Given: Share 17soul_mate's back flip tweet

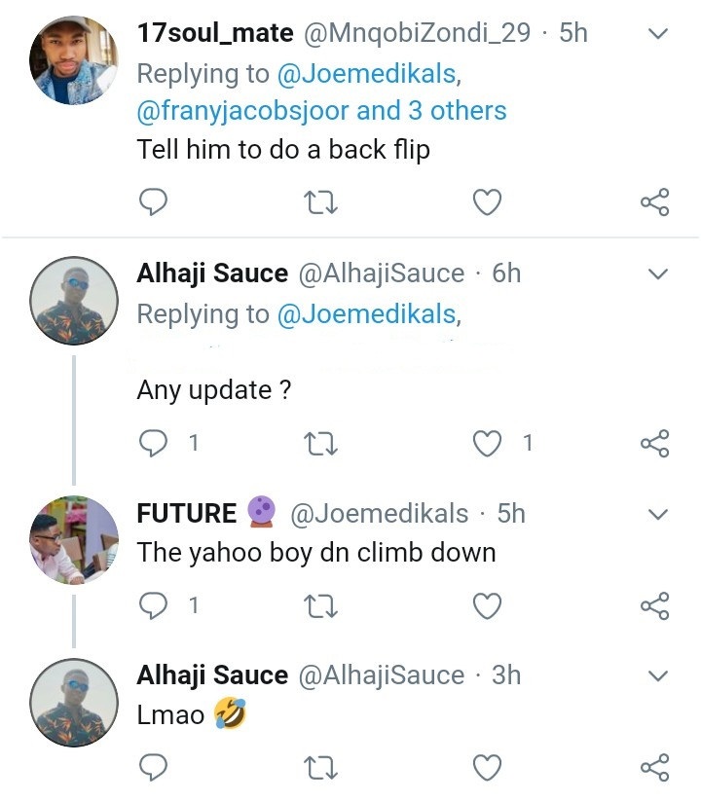Looking at the screenshot, I should point(654,201).
